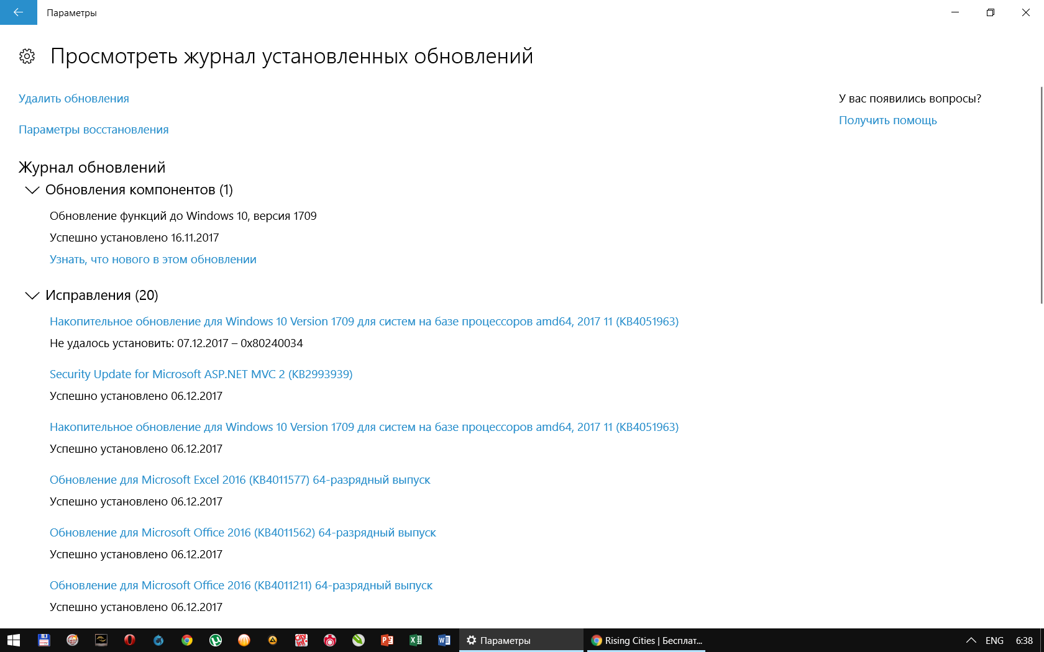Launch Excel from the taskbar
This screenshot has width=1044, height=652.
click(x=415, y=640)
